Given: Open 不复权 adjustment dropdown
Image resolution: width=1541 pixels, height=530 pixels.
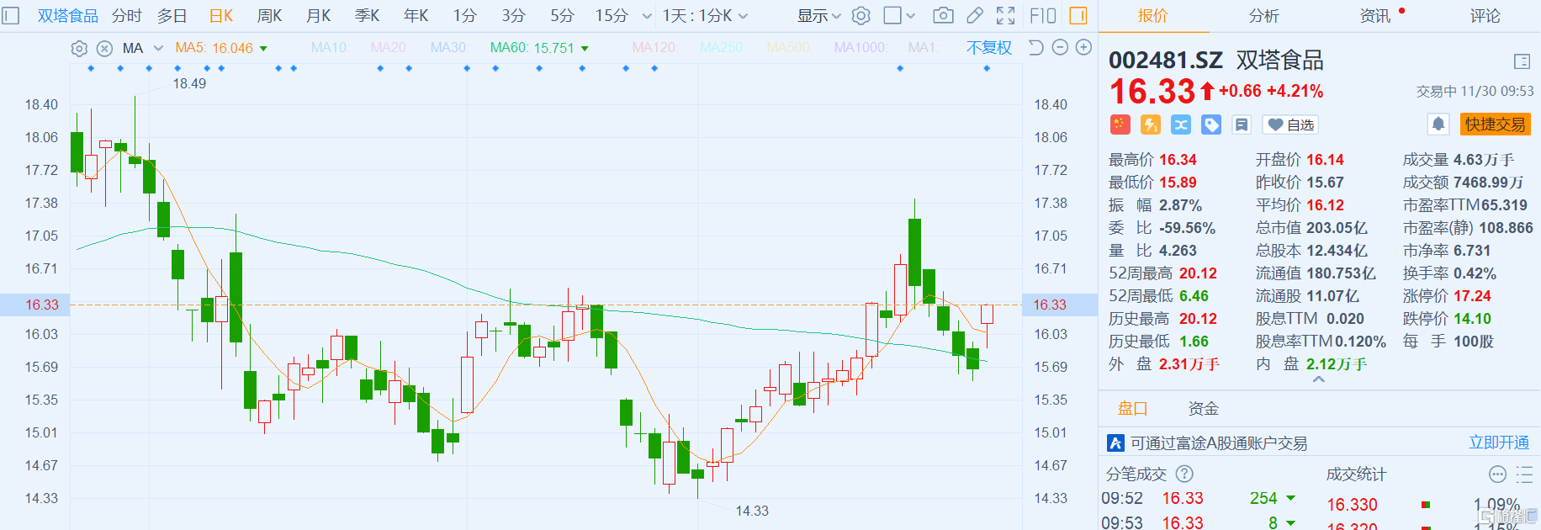Looking at the screenshot, I should (989, 48).
